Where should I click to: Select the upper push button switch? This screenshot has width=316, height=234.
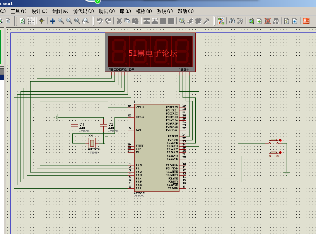click(274, 142)
